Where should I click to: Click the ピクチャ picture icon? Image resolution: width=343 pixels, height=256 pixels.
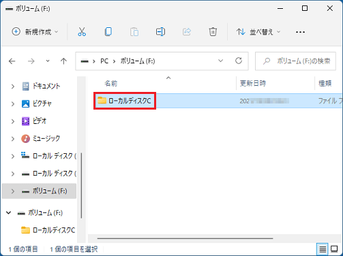(25, 103)
